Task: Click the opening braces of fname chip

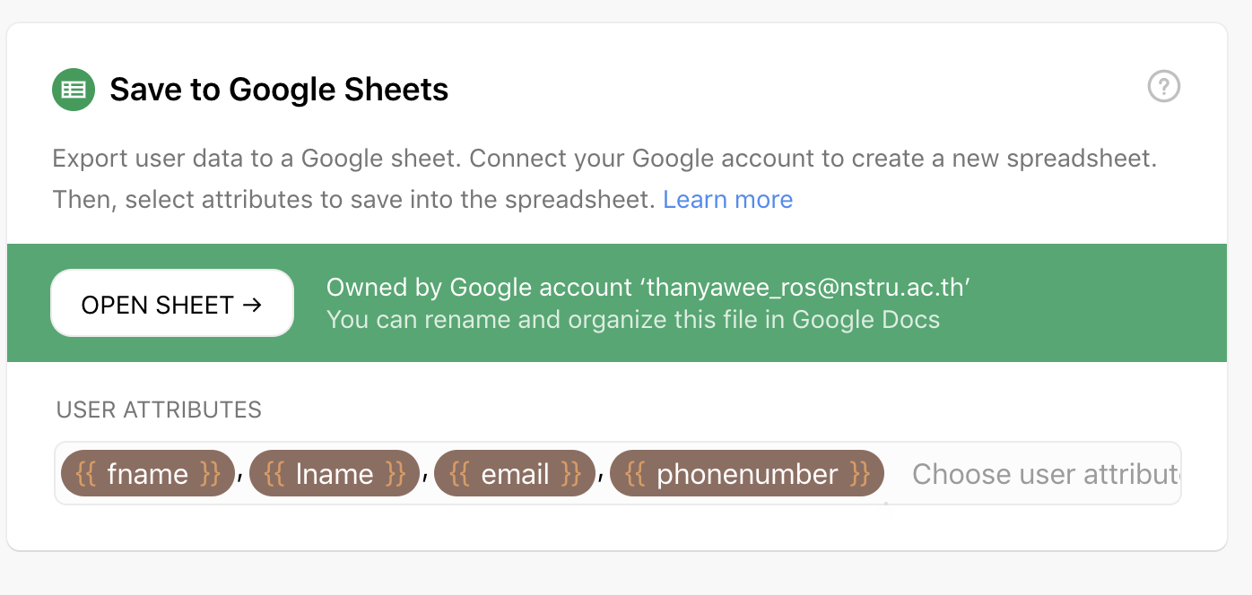Action: coord(86,473)
